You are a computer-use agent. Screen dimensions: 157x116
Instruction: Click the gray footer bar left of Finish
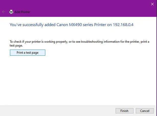(x=58, y=111)
